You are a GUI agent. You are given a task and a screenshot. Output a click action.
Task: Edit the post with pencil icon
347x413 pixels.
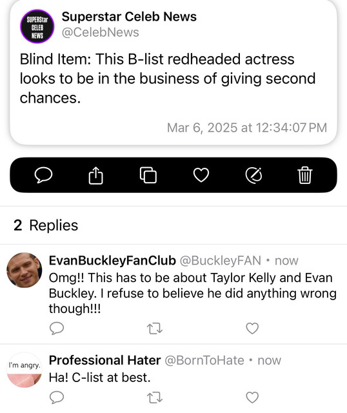coord(253,175)
